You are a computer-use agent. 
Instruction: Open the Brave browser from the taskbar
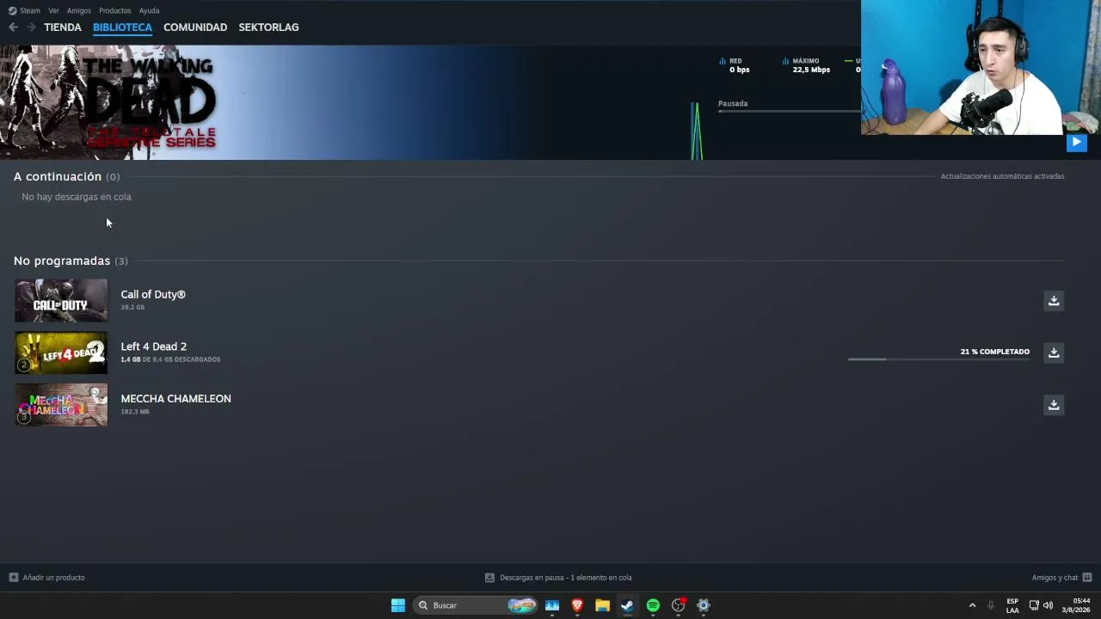(577, 605)
